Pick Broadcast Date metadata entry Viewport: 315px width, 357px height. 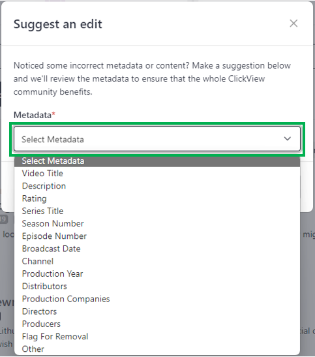(x=157, y=249)
